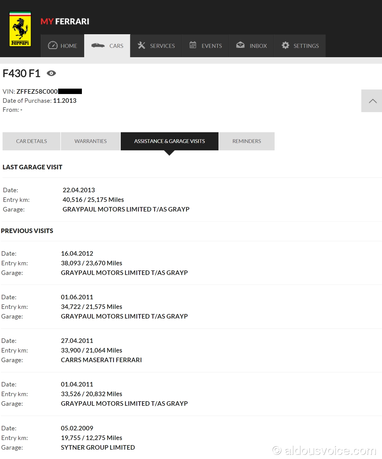Switch to the Warranties tab

tap(90, 141)
